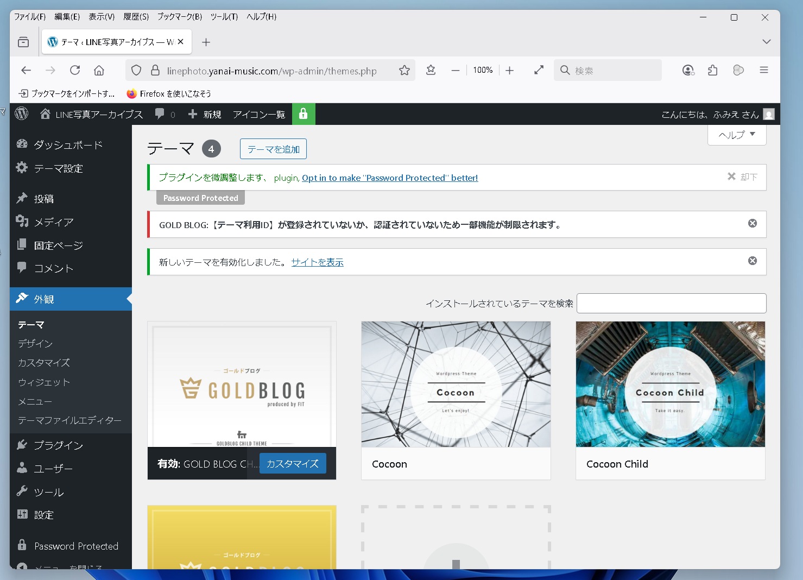The width and height of the screenshot is (803, 580).
Task: Open the サイトを表示 link
Action: point(317,262)
